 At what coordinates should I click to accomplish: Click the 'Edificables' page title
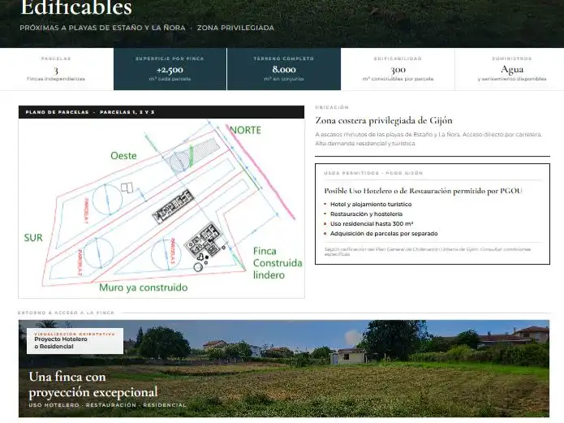pos(76,7)
